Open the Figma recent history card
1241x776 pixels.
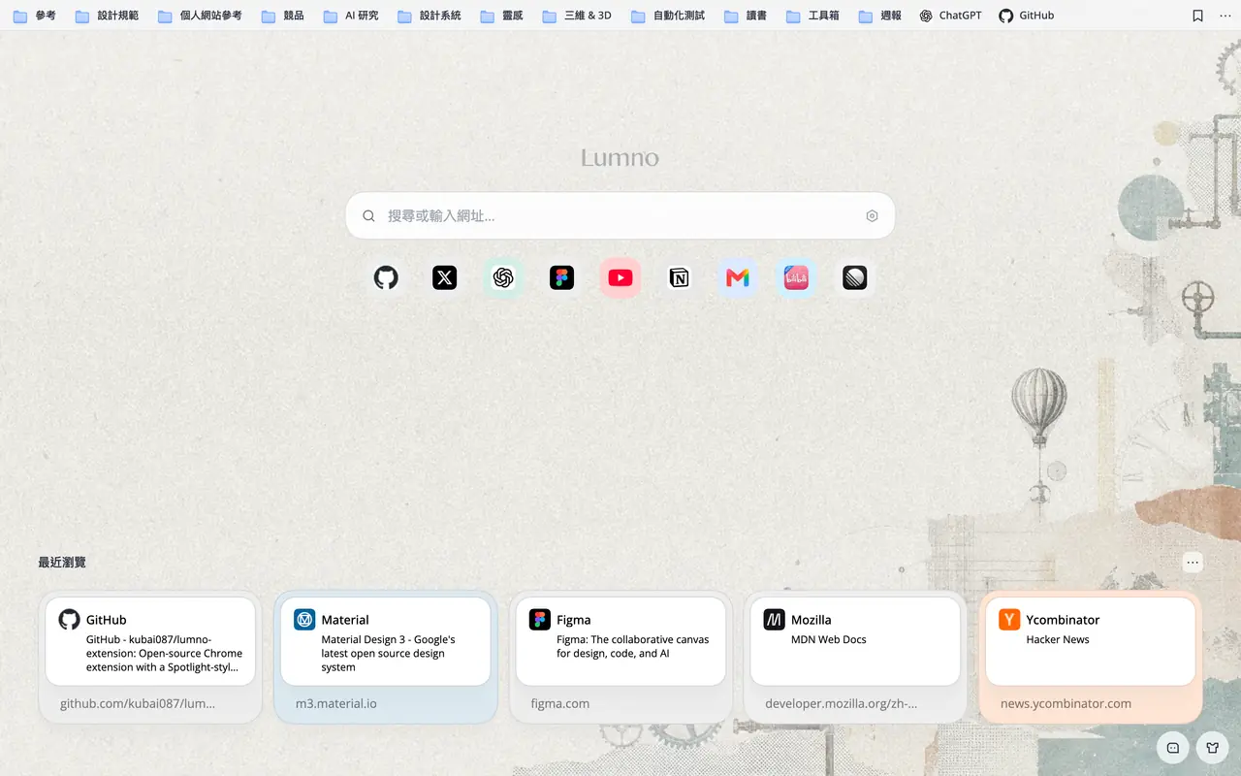click(620, 658)
